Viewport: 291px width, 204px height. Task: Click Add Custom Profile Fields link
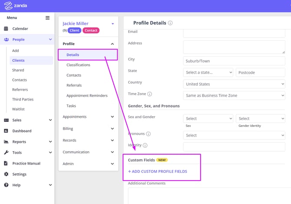[157, 172]
